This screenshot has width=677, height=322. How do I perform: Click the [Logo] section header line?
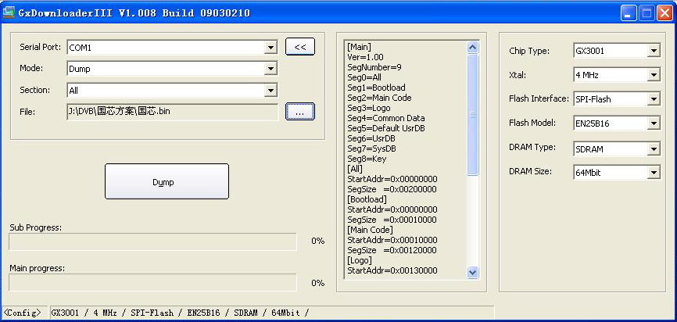tap(360, 260)
